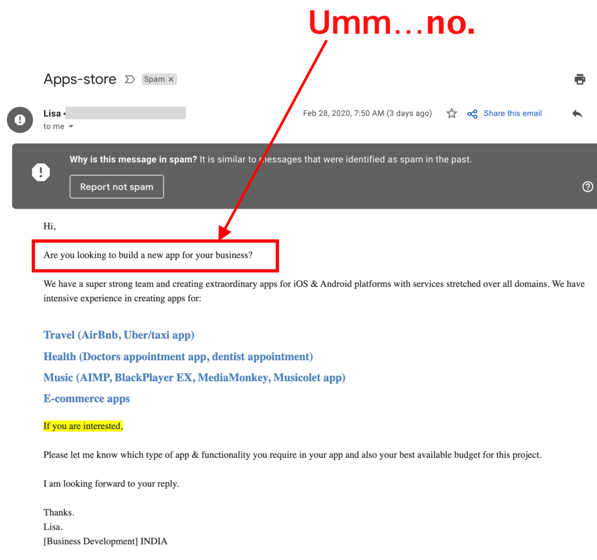Click the conversation arrow icon beside Apps-store
This screenshot has width=597, height=560.
click(x=130, y=79)
